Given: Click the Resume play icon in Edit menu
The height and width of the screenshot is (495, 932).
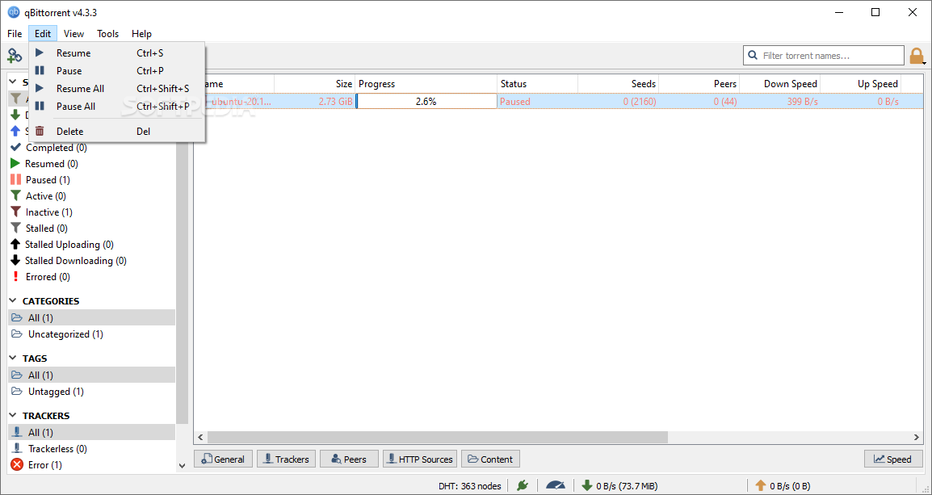Looking at the screenshot, I should 40,52.
